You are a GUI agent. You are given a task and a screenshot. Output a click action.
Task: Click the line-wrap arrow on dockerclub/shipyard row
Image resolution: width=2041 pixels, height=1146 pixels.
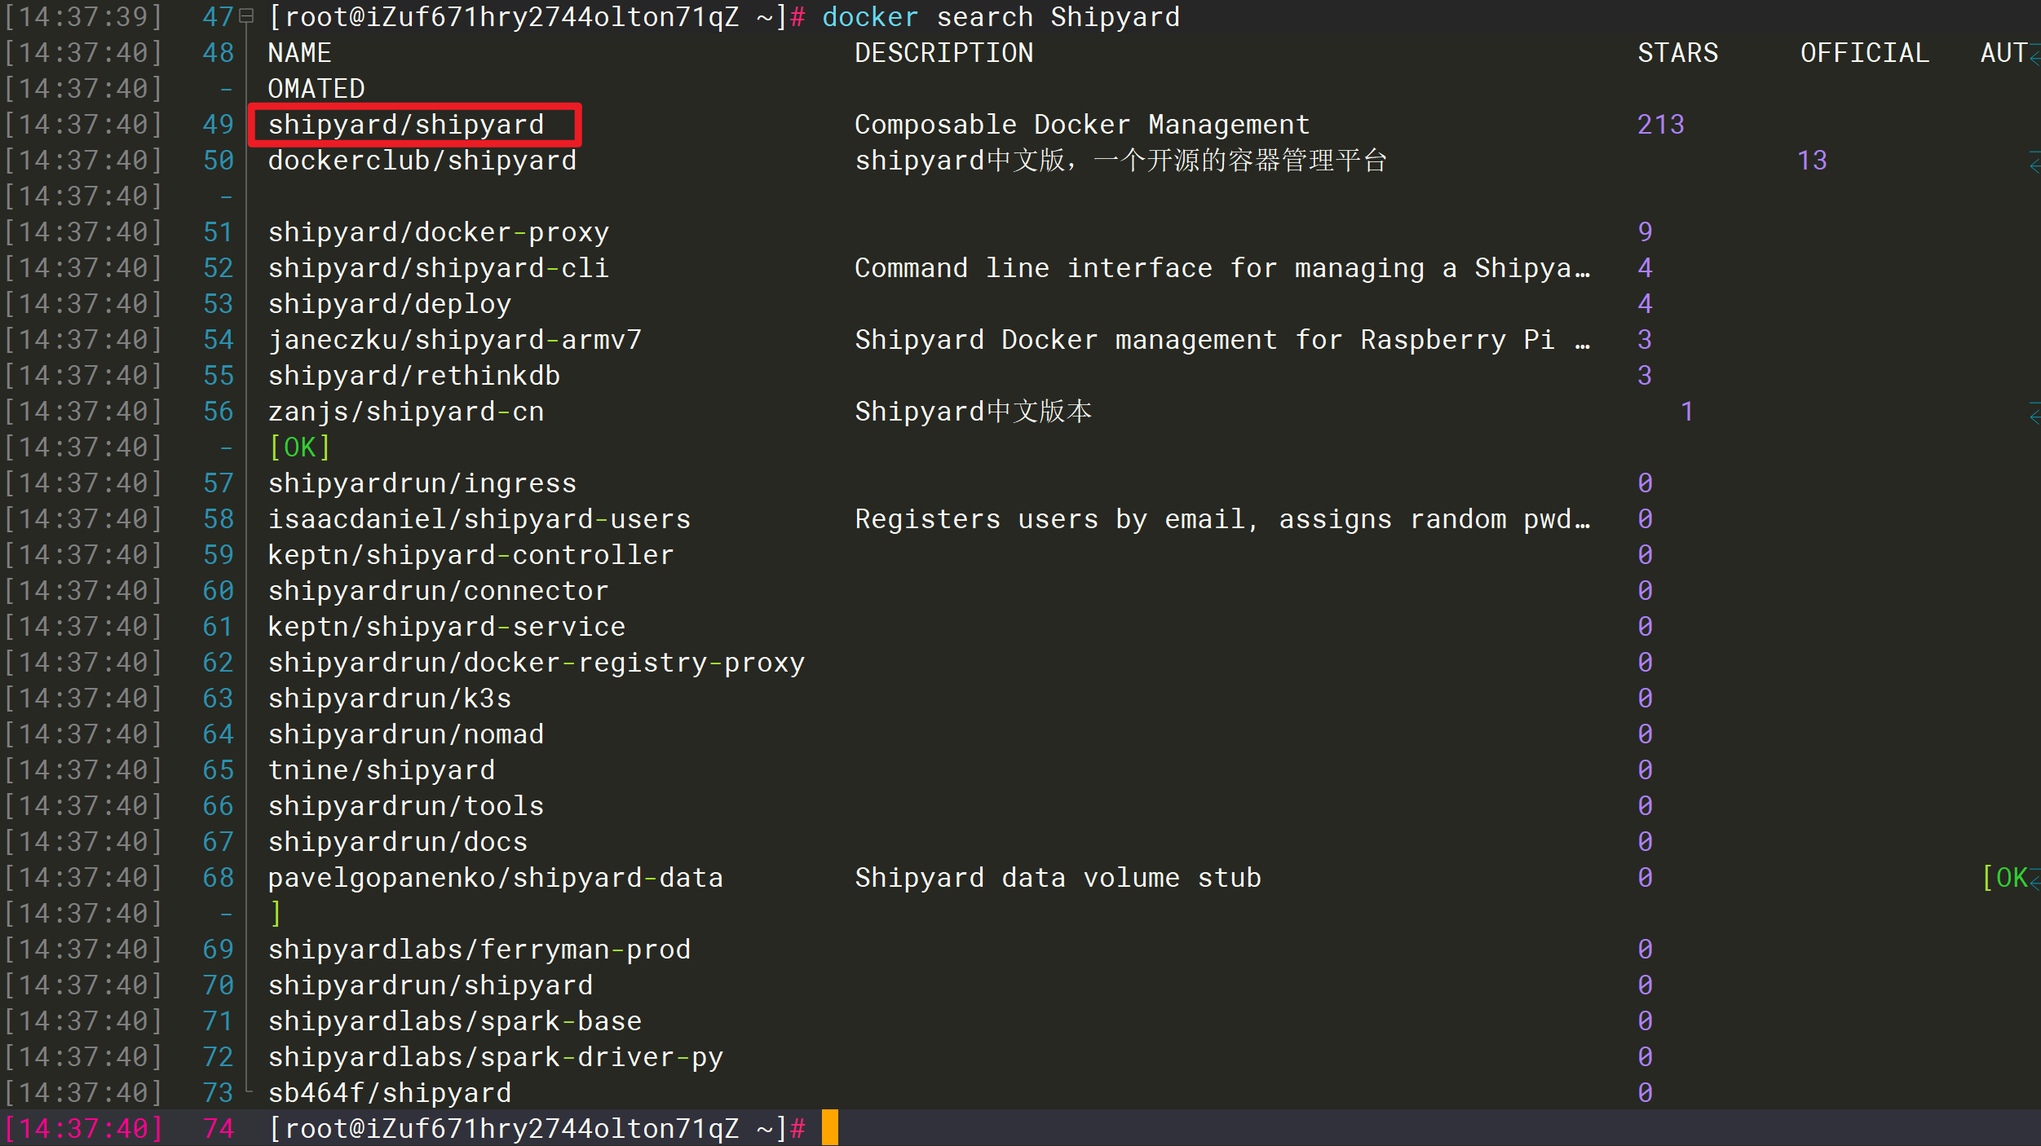pos(2034,161)
